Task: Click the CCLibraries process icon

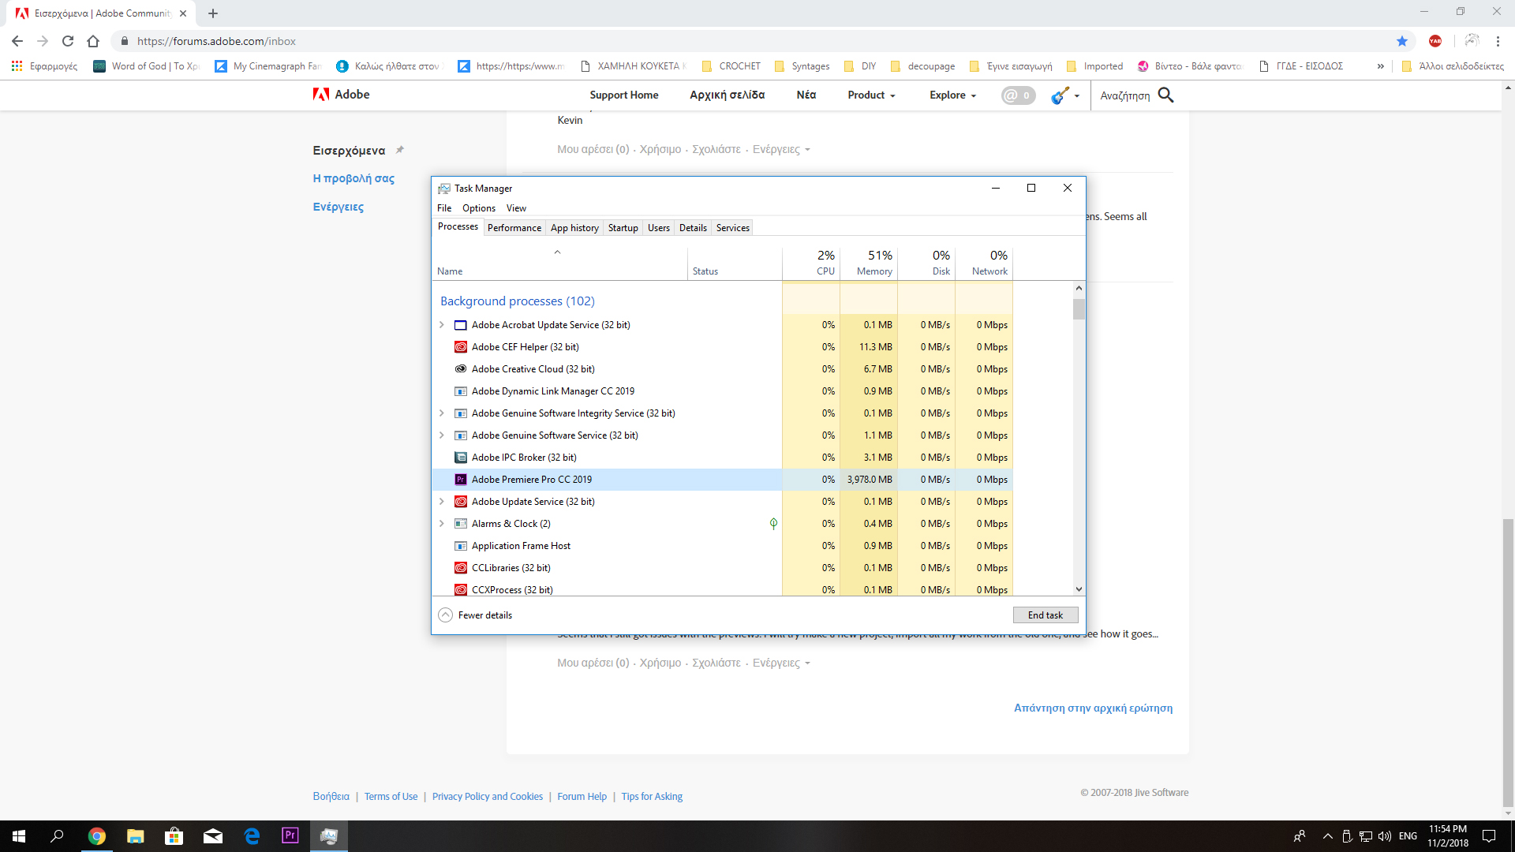Action: pyautogui.click(x=461, y=568)
